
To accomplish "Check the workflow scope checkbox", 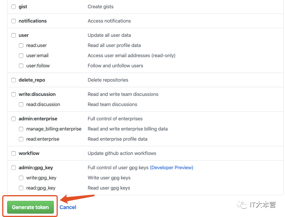I will [14, 153].
